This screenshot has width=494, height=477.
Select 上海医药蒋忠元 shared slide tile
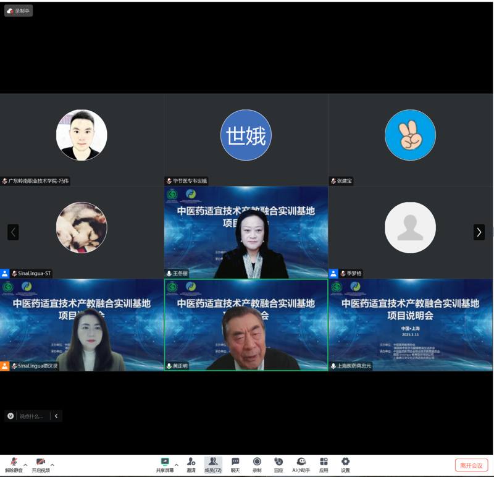pos(411,325)
